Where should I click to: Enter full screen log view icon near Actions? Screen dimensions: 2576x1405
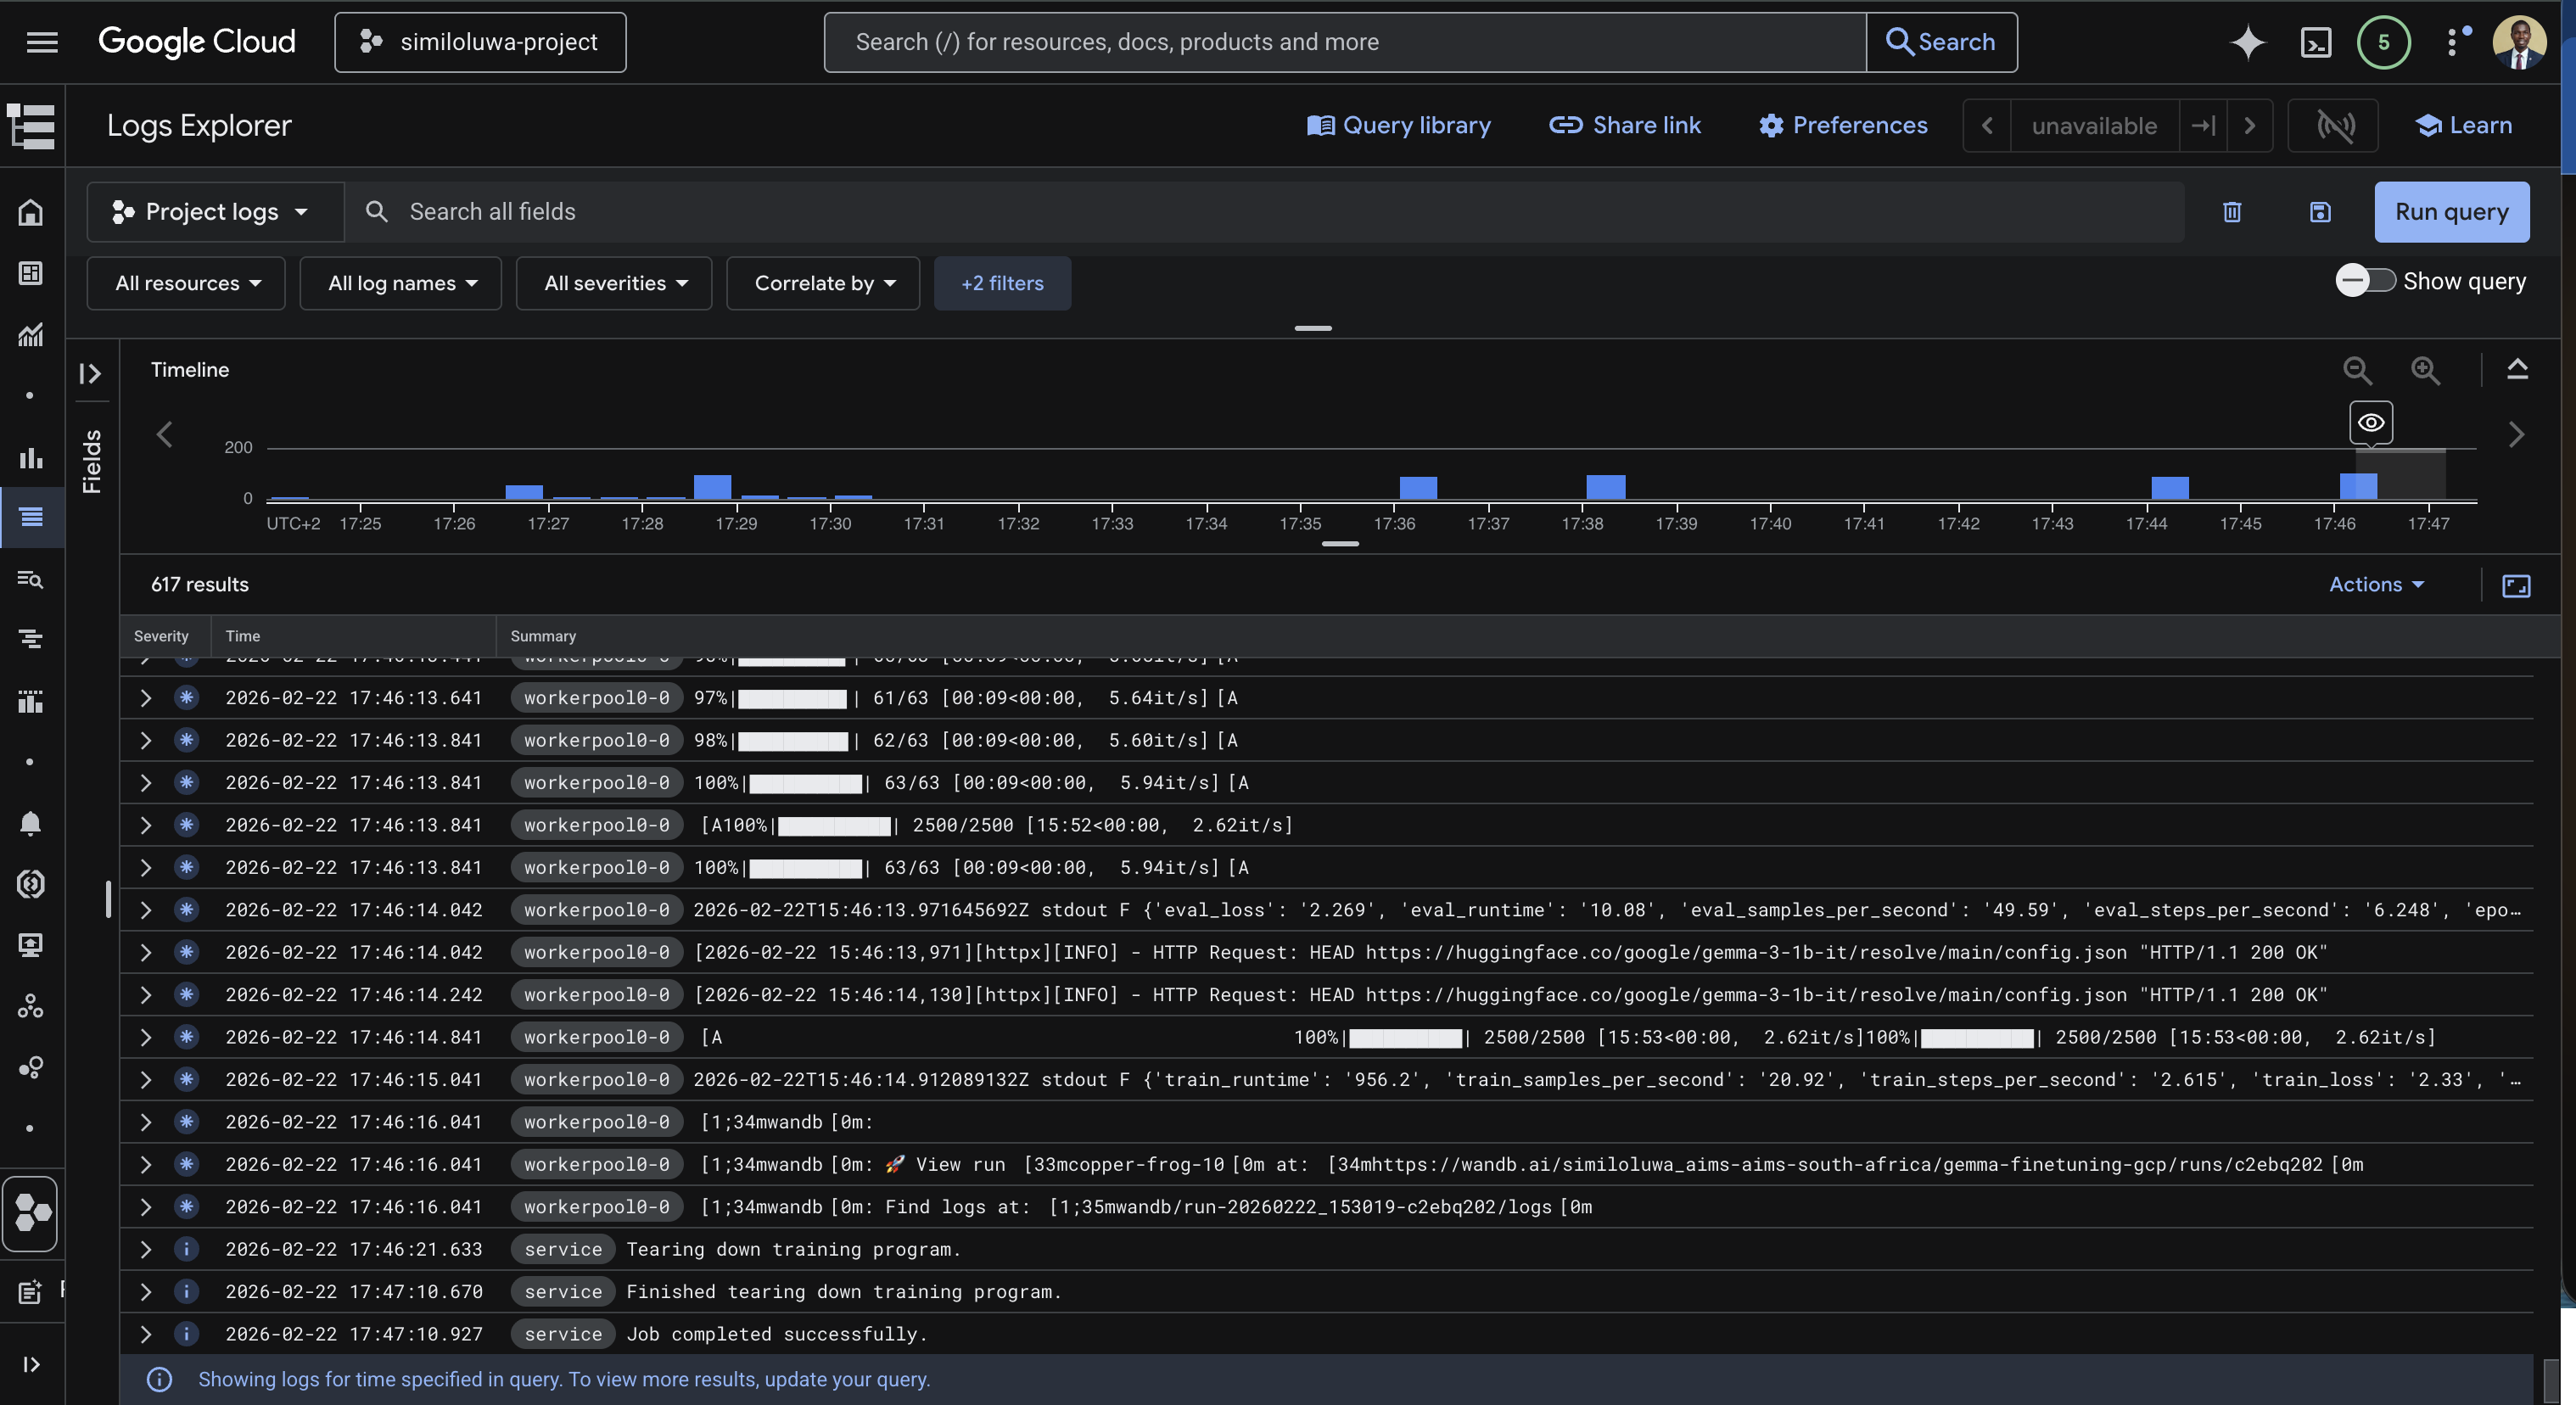pos(2517,586)
